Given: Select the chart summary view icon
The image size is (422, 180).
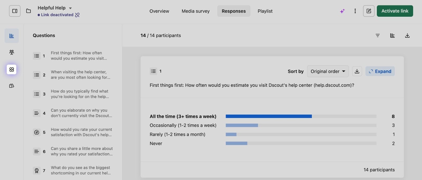Looking at the screenshot, I should (392, 35).
